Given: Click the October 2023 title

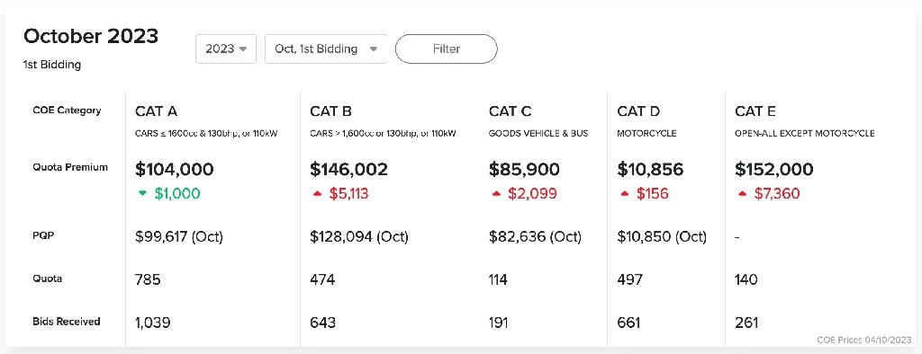Looking at the screenshot, I should (x=91, y=37).
